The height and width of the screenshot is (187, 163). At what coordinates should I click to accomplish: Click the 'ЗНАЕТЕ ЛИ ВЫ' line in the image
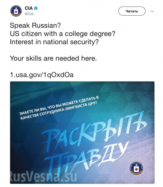point(59,105)
